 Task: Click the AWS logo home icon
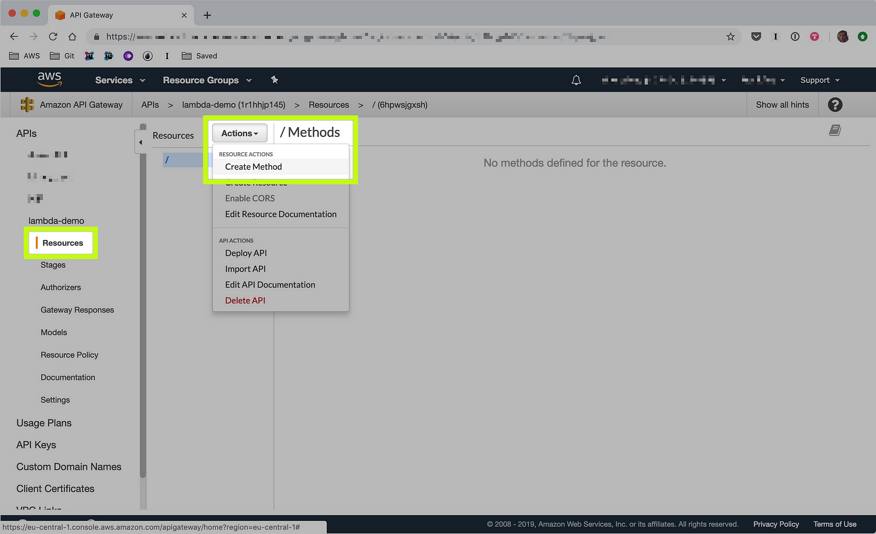tap(49, 80)
